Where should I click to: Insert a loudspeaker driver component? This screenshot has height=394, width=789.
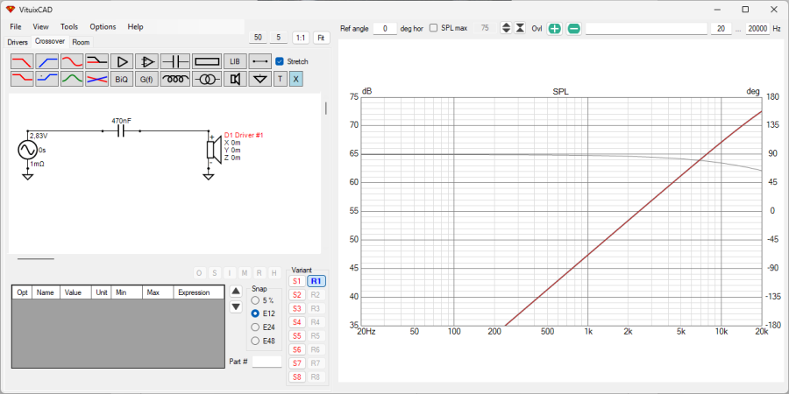[235, 79]
